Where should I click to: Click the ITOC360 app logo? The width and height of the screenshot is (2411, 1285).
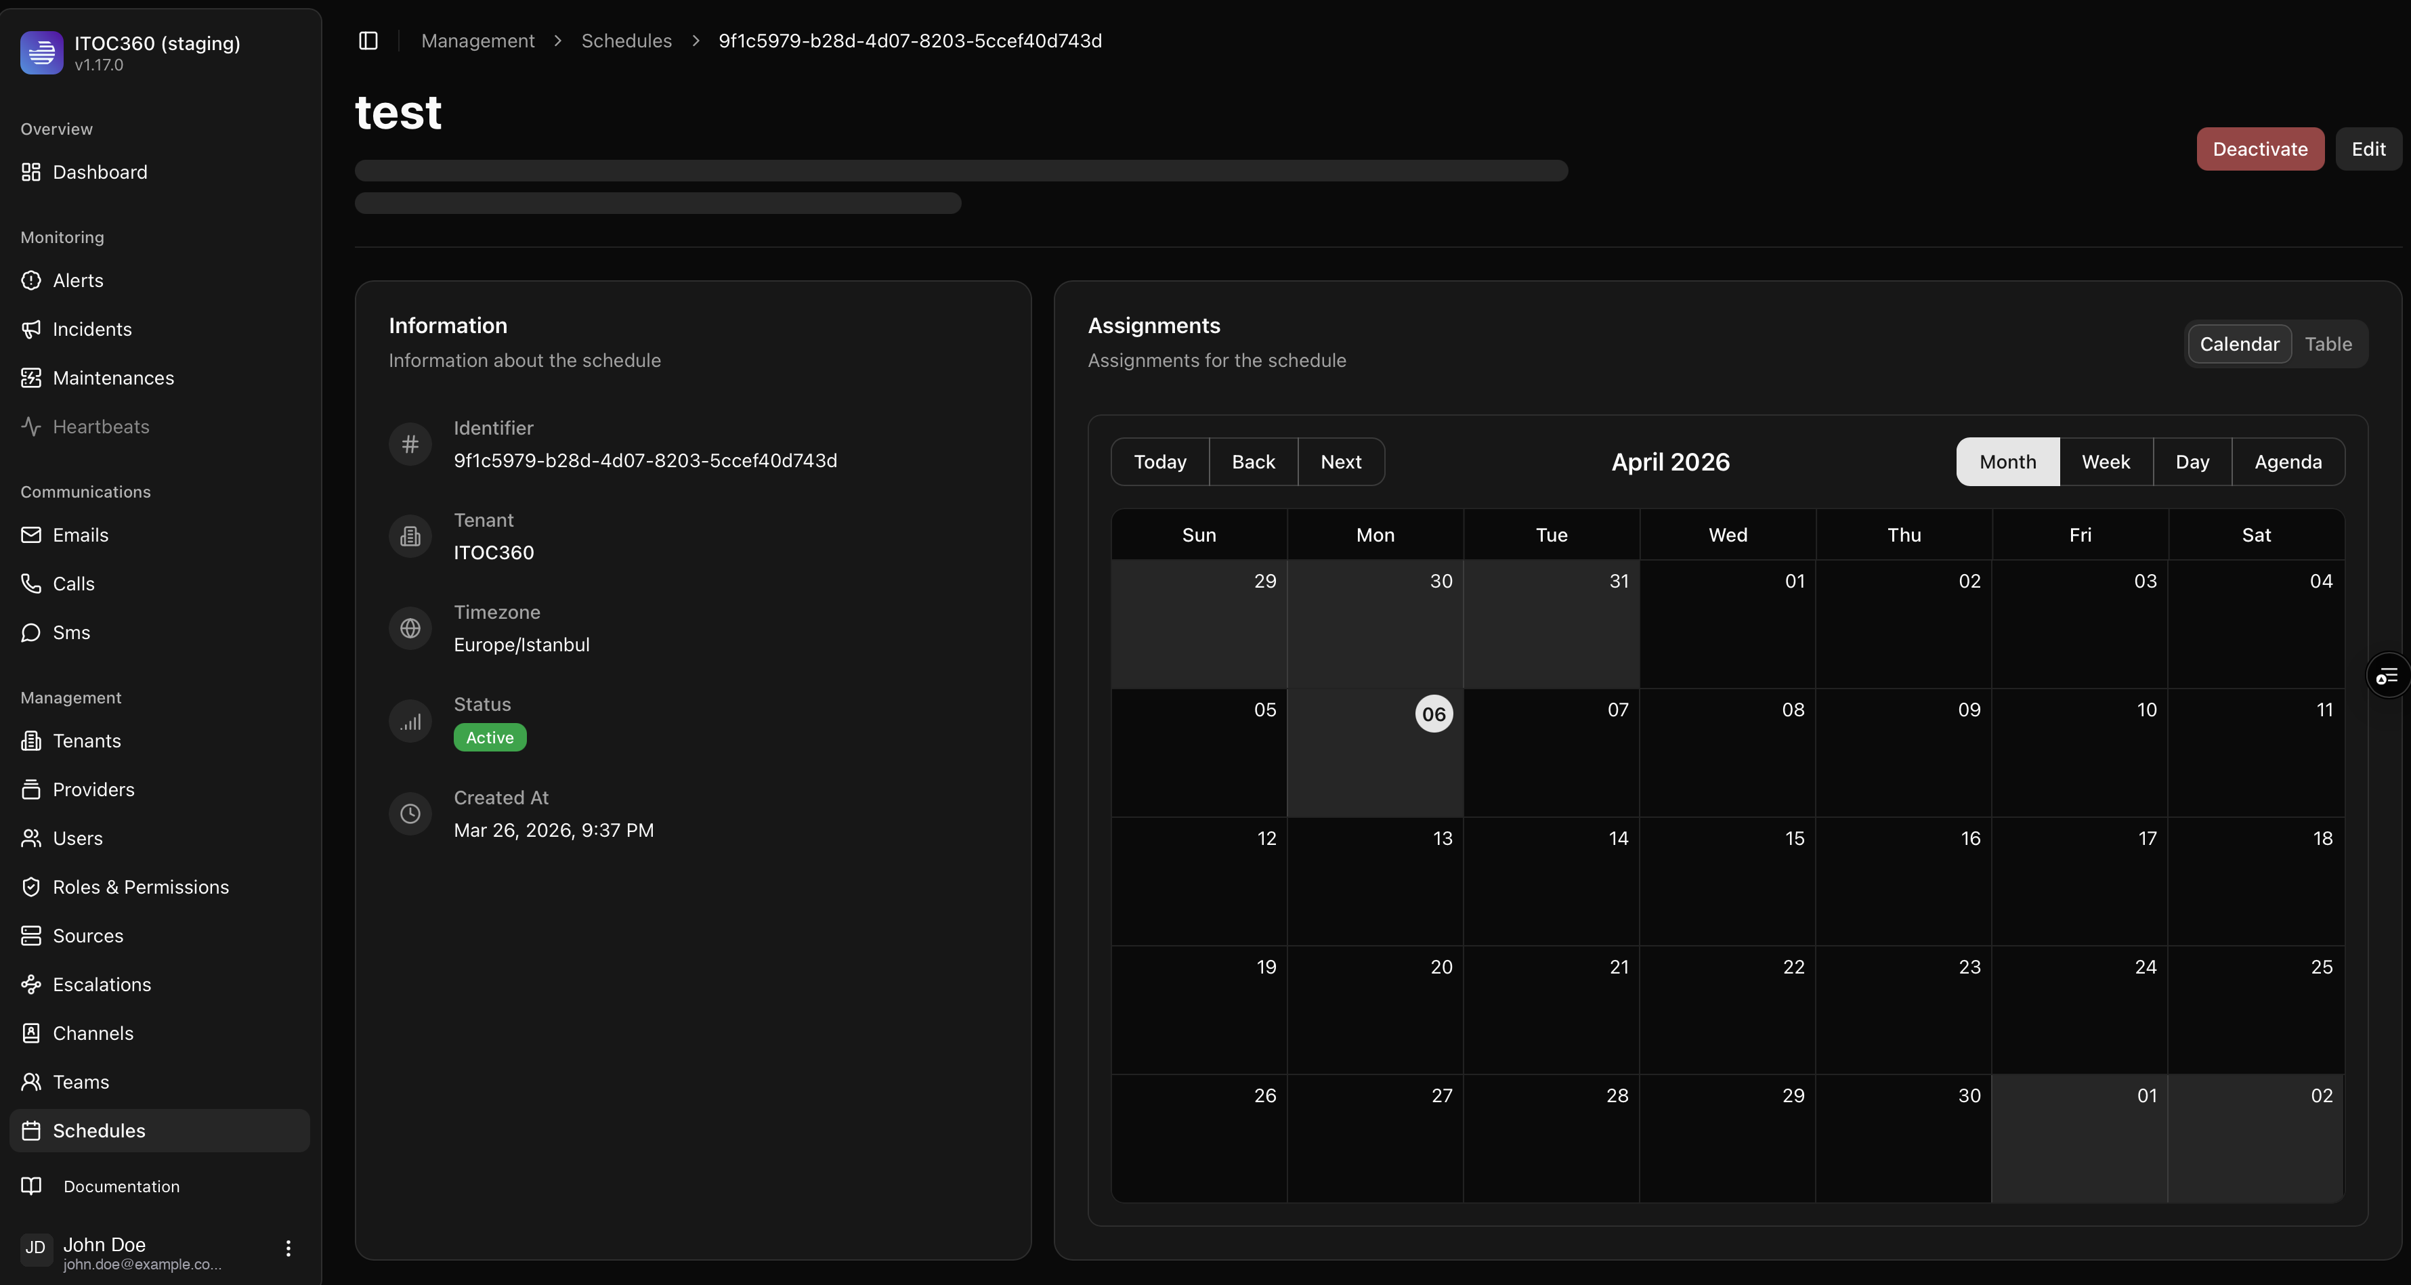click(x=41, y=52)
